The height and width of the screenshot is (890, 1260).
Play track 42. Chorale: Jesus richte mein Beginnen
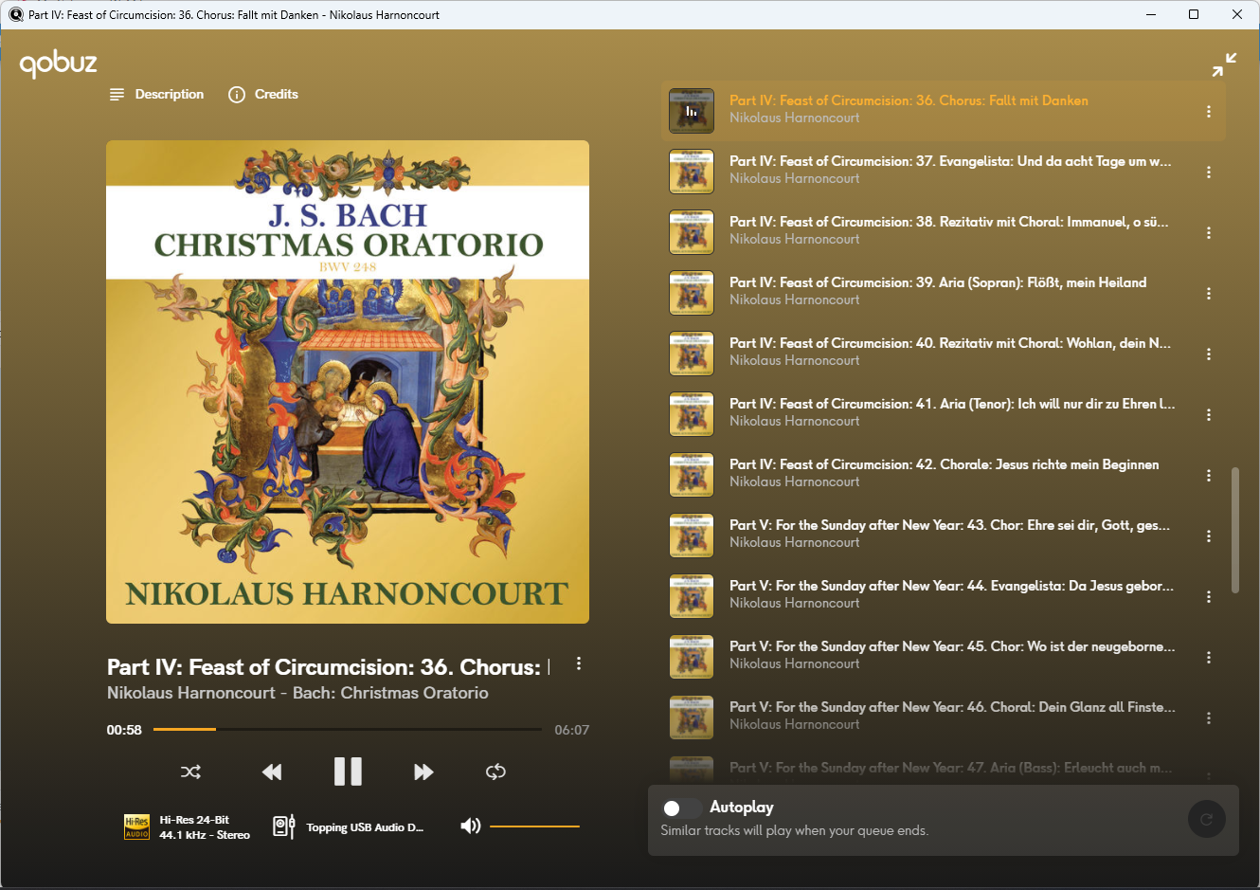pyautogui.click(x=945, y=464)
